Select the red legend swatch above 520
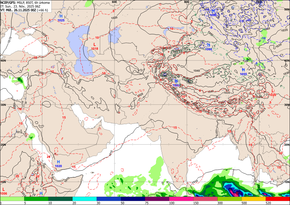 coord(278,199)
